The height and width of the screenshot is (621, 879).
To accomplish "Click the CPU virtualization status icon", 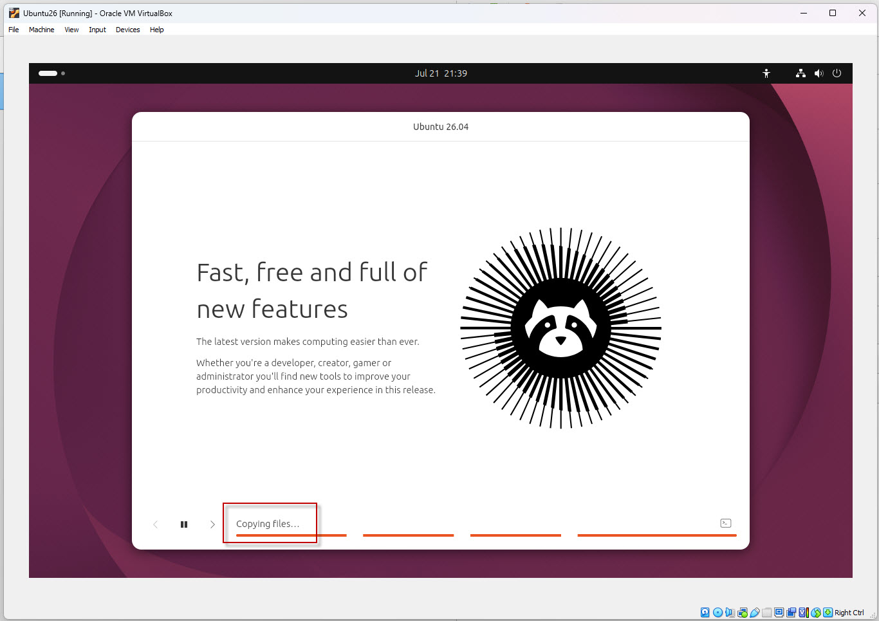I will pyautogui.click(x=804, y=613).
